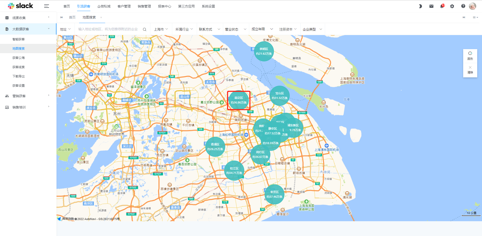Click the 静安区 map cluster bubble
Image resolution: width=482 pixels, height=236 pixels.
pyautogui.click(x=273, y=131)
